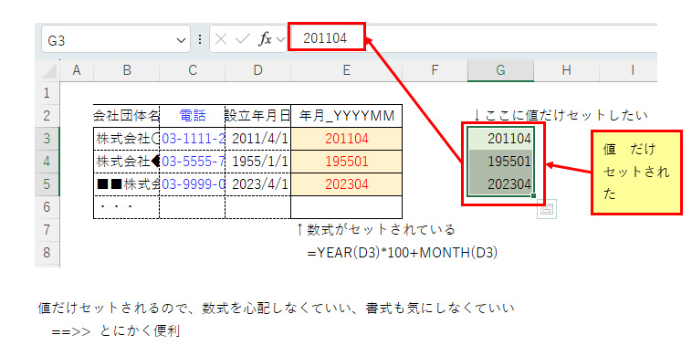692x356 pixels.
Task: Select date cell 1955/1/1
Action: [258, 162]
